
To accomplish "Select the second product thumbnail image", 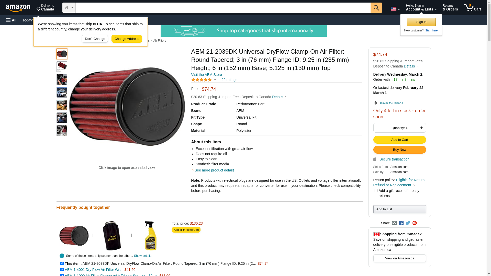I will click(x=62, y=67).
